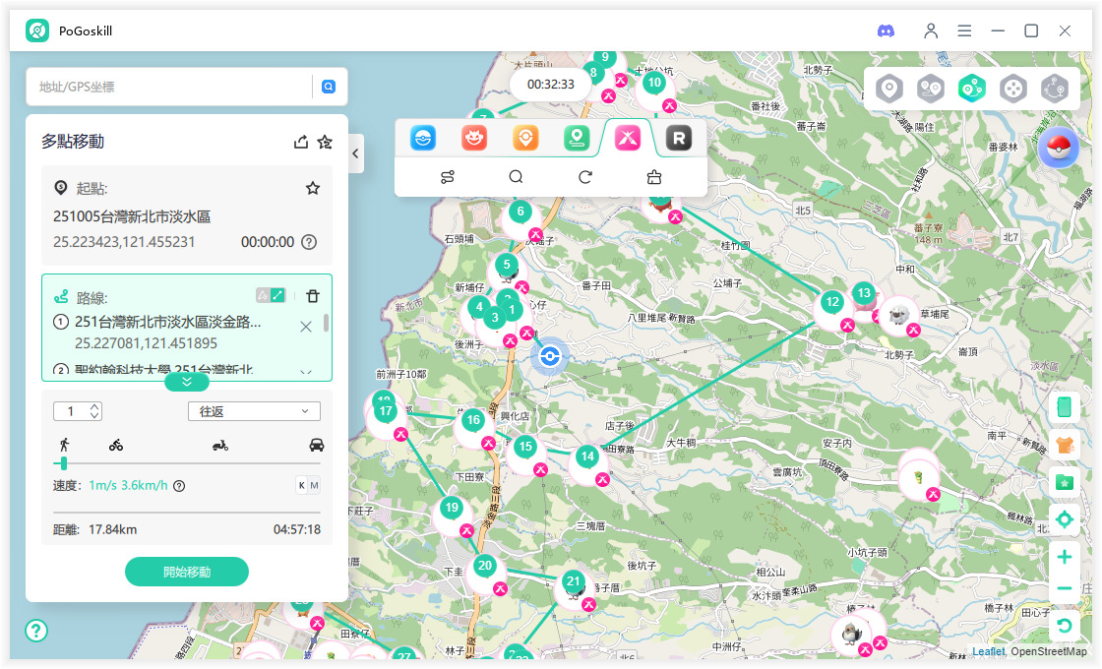Expand the route list with double chevron
Screen dimensions: 1102x669
tap(186, 382)
